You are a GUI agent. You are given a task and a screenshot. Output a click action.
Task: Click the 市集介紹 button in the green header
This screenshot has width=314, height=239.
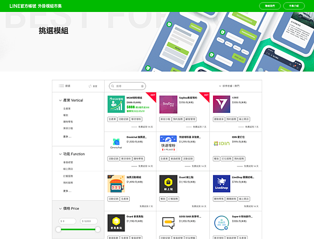pyautogui.click(x=294, y=6)
